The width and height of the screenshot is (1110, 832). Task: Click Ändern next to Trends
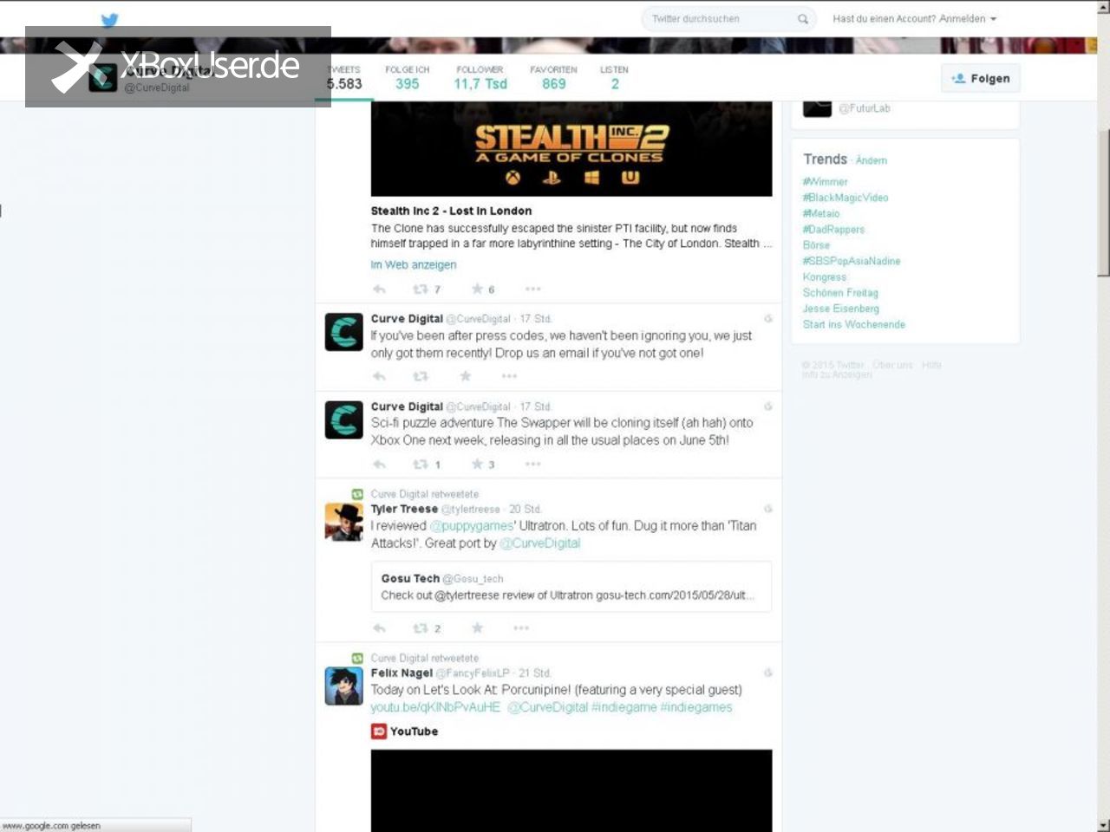coord(872,160)
